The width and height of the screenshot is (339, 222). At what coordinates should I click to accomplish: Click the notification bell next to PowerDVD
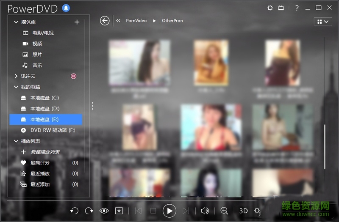[66, 8]
